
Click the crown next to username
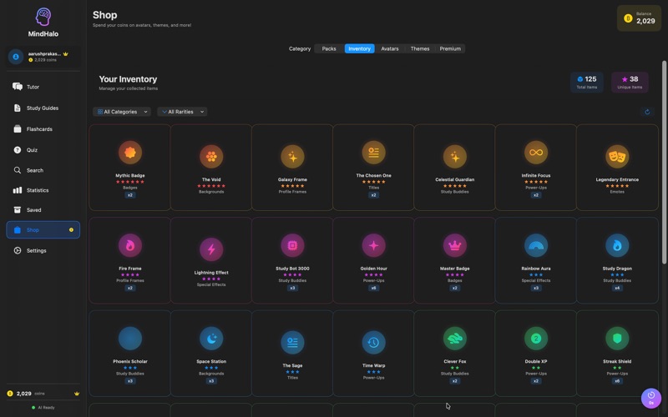[x=66, y=54]
